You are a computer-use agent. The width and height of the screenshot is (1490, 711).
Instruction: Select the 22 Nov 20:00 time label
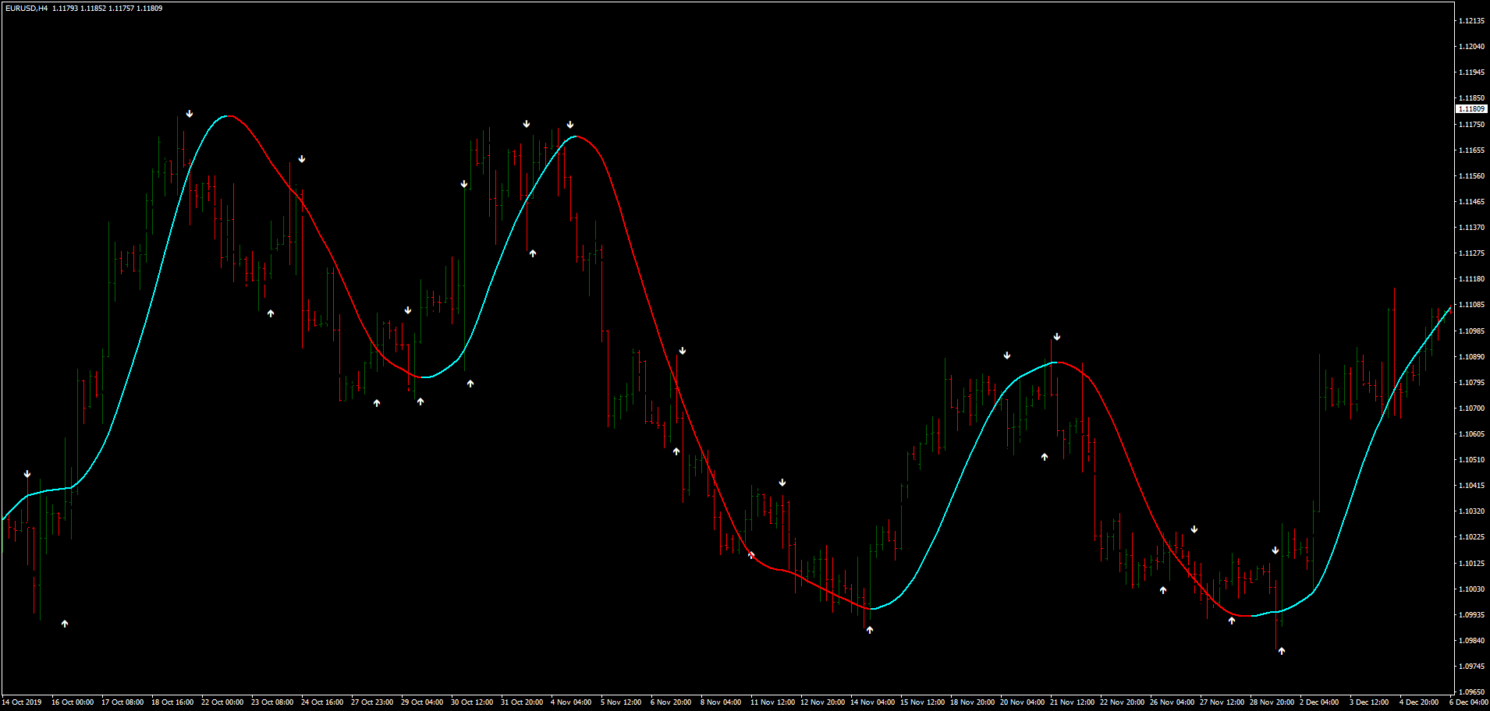(1122, 702)
